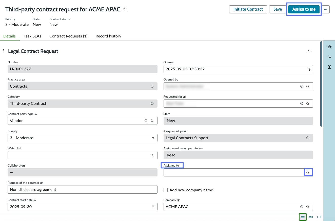Click the Assign to me button
The image size is (335, 221).
304,9
